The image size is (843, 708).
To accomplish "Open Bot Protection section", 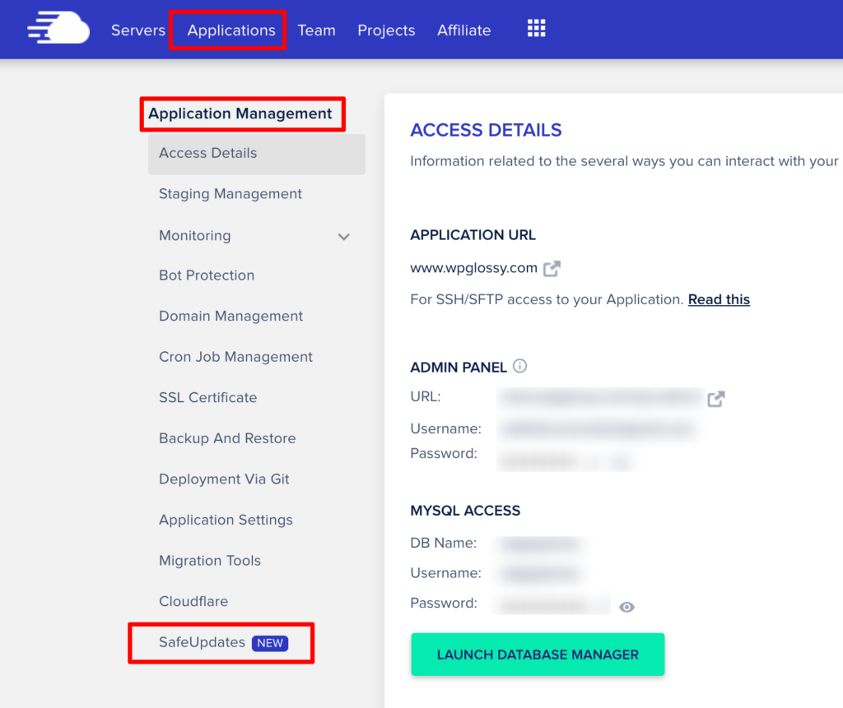I will (207, 275).
